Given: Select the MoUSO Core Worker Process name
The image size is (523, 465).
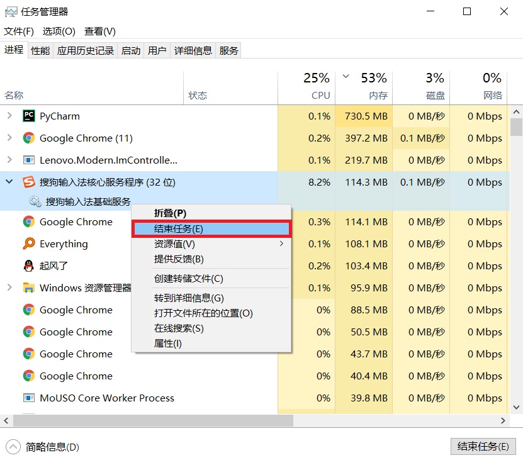Looking at the screenshot, I should 107,398.
